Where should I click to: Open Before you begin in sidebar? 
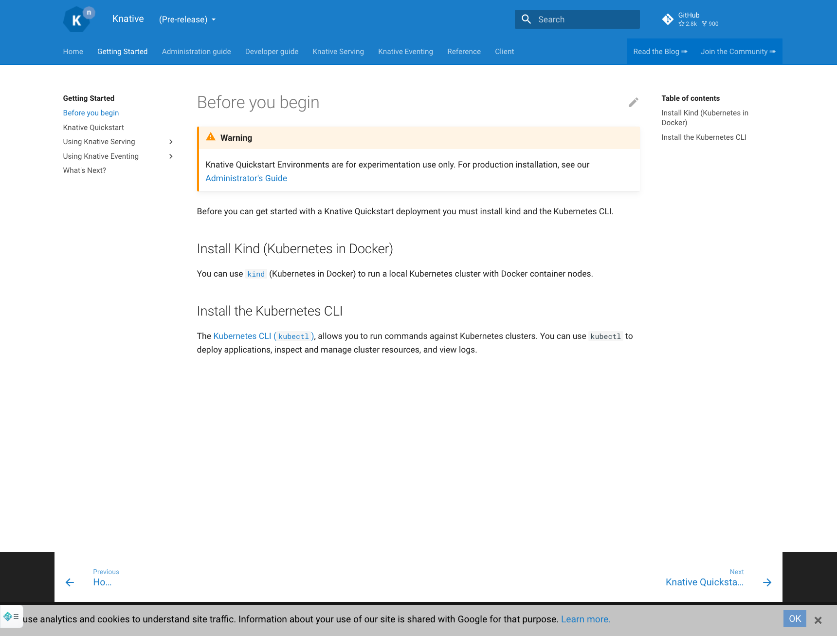[x=91, y=113]
